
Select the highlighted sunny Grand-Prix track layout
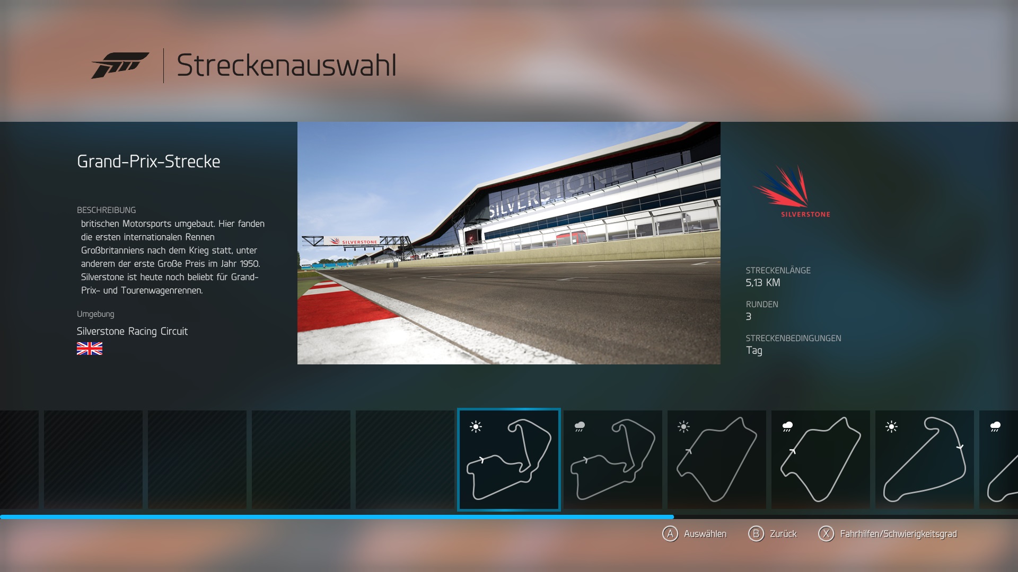(509, 460)
